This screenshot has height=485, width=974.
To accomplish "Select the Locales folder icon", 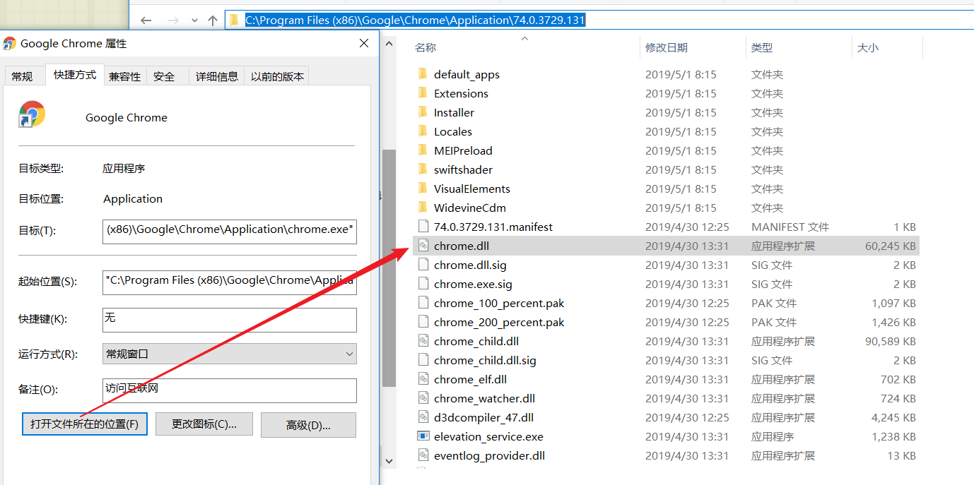I will [x=423, y=131].
